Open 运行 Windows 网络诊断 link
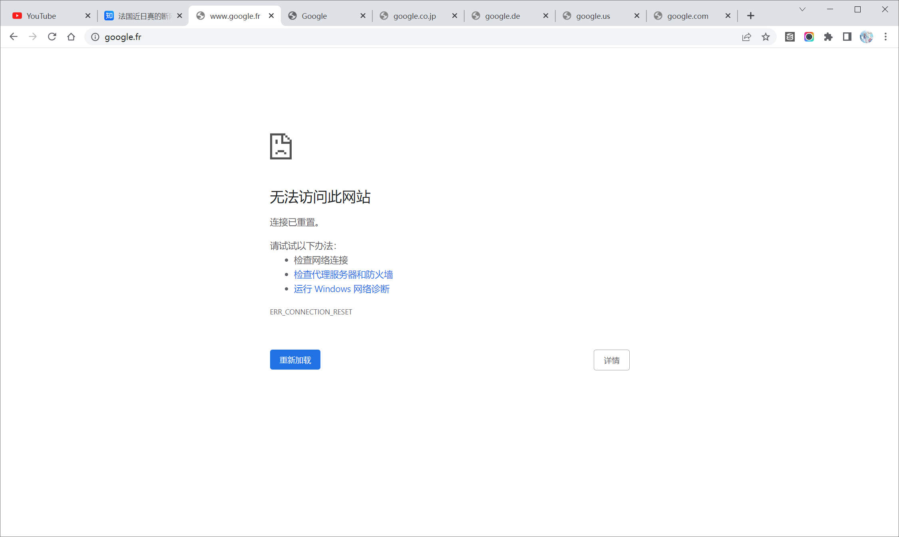Screen dimensions: 899x537 [342, 289]
